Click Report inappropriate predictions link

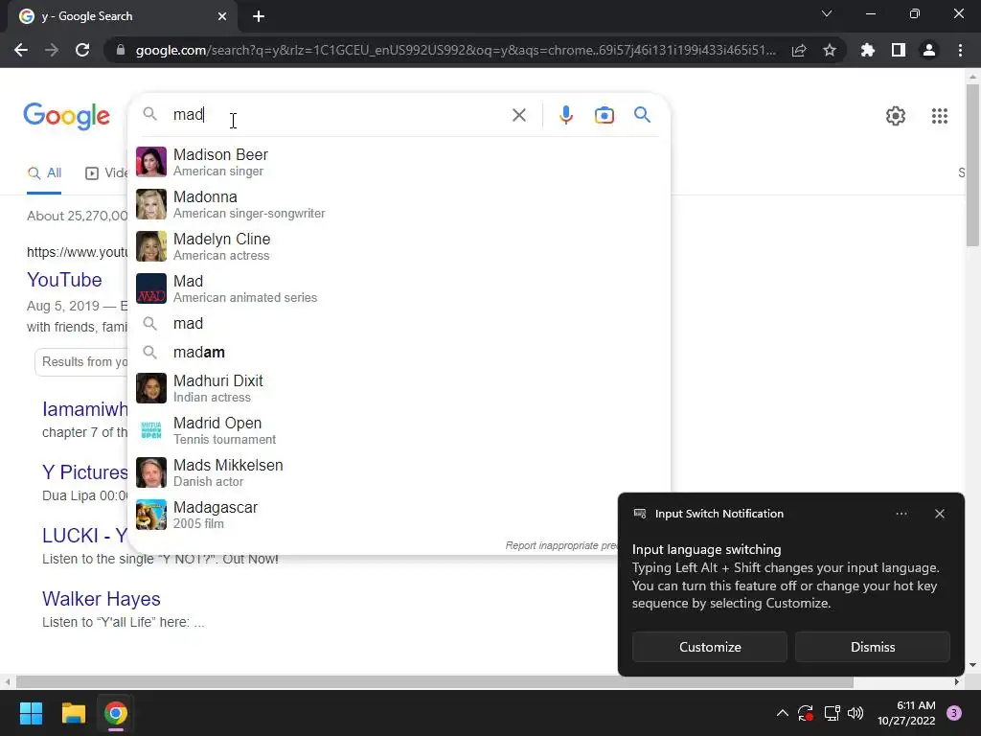pos(561,545)
